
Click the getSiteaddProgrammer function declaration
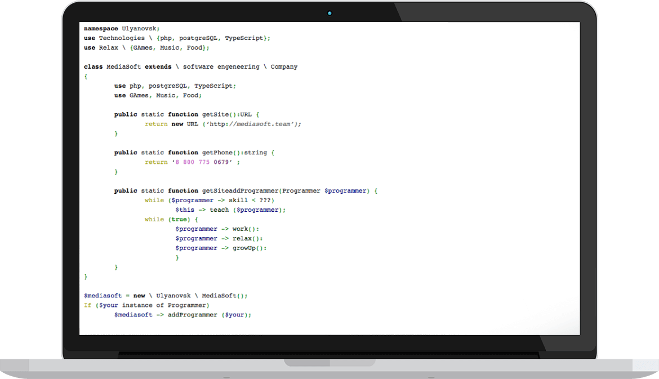point(246,191)
